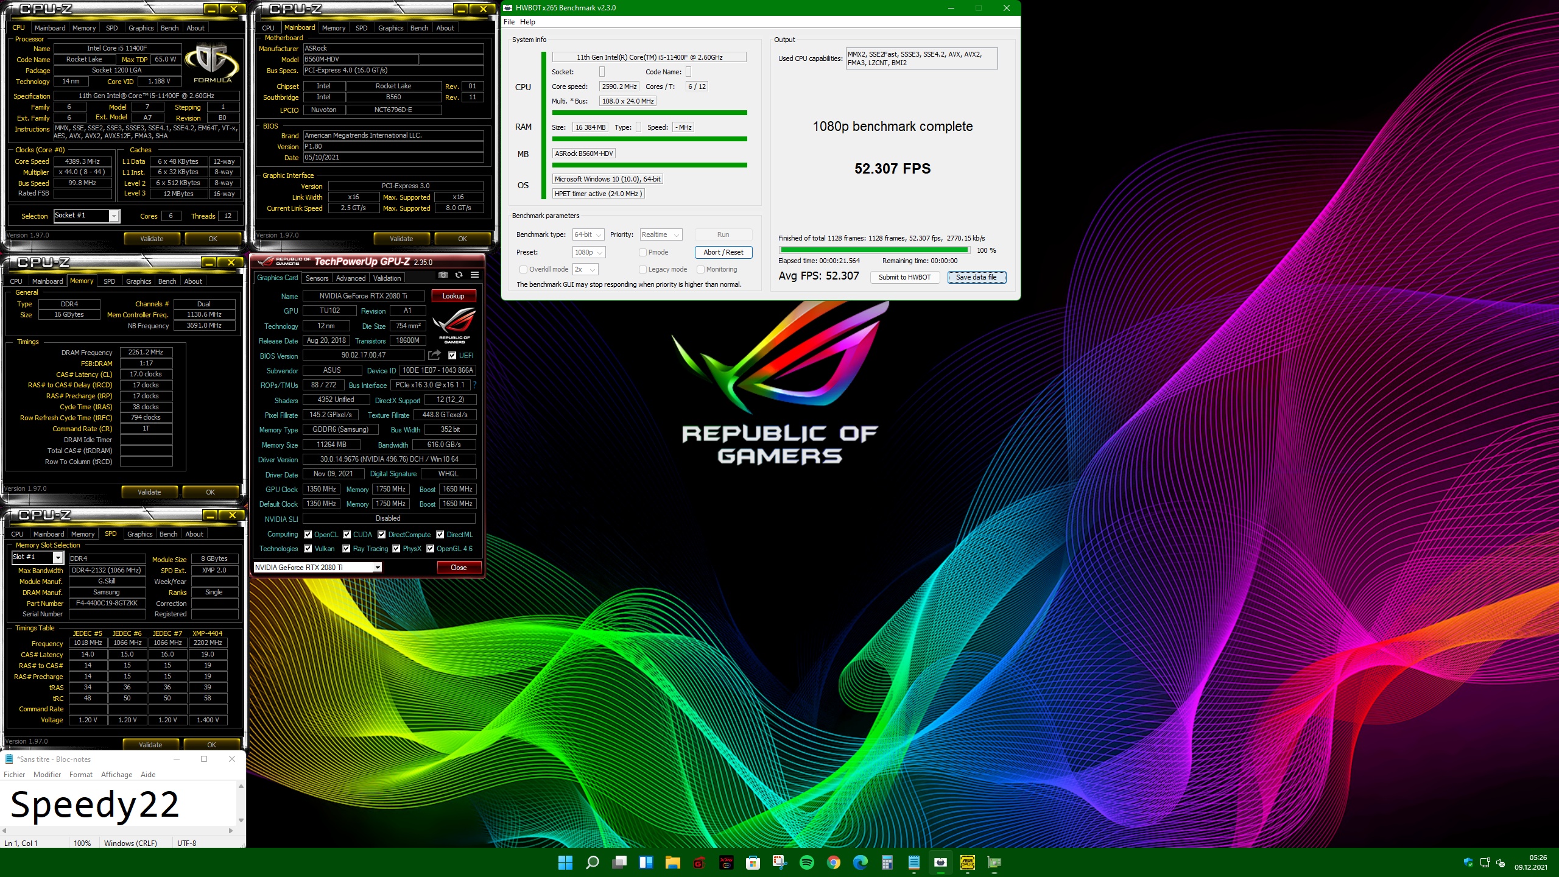Open the Slot #1 dropdown in CPU-Z SPD
Viewport: 1559px width, 877px height.
[x=37, y=557]
